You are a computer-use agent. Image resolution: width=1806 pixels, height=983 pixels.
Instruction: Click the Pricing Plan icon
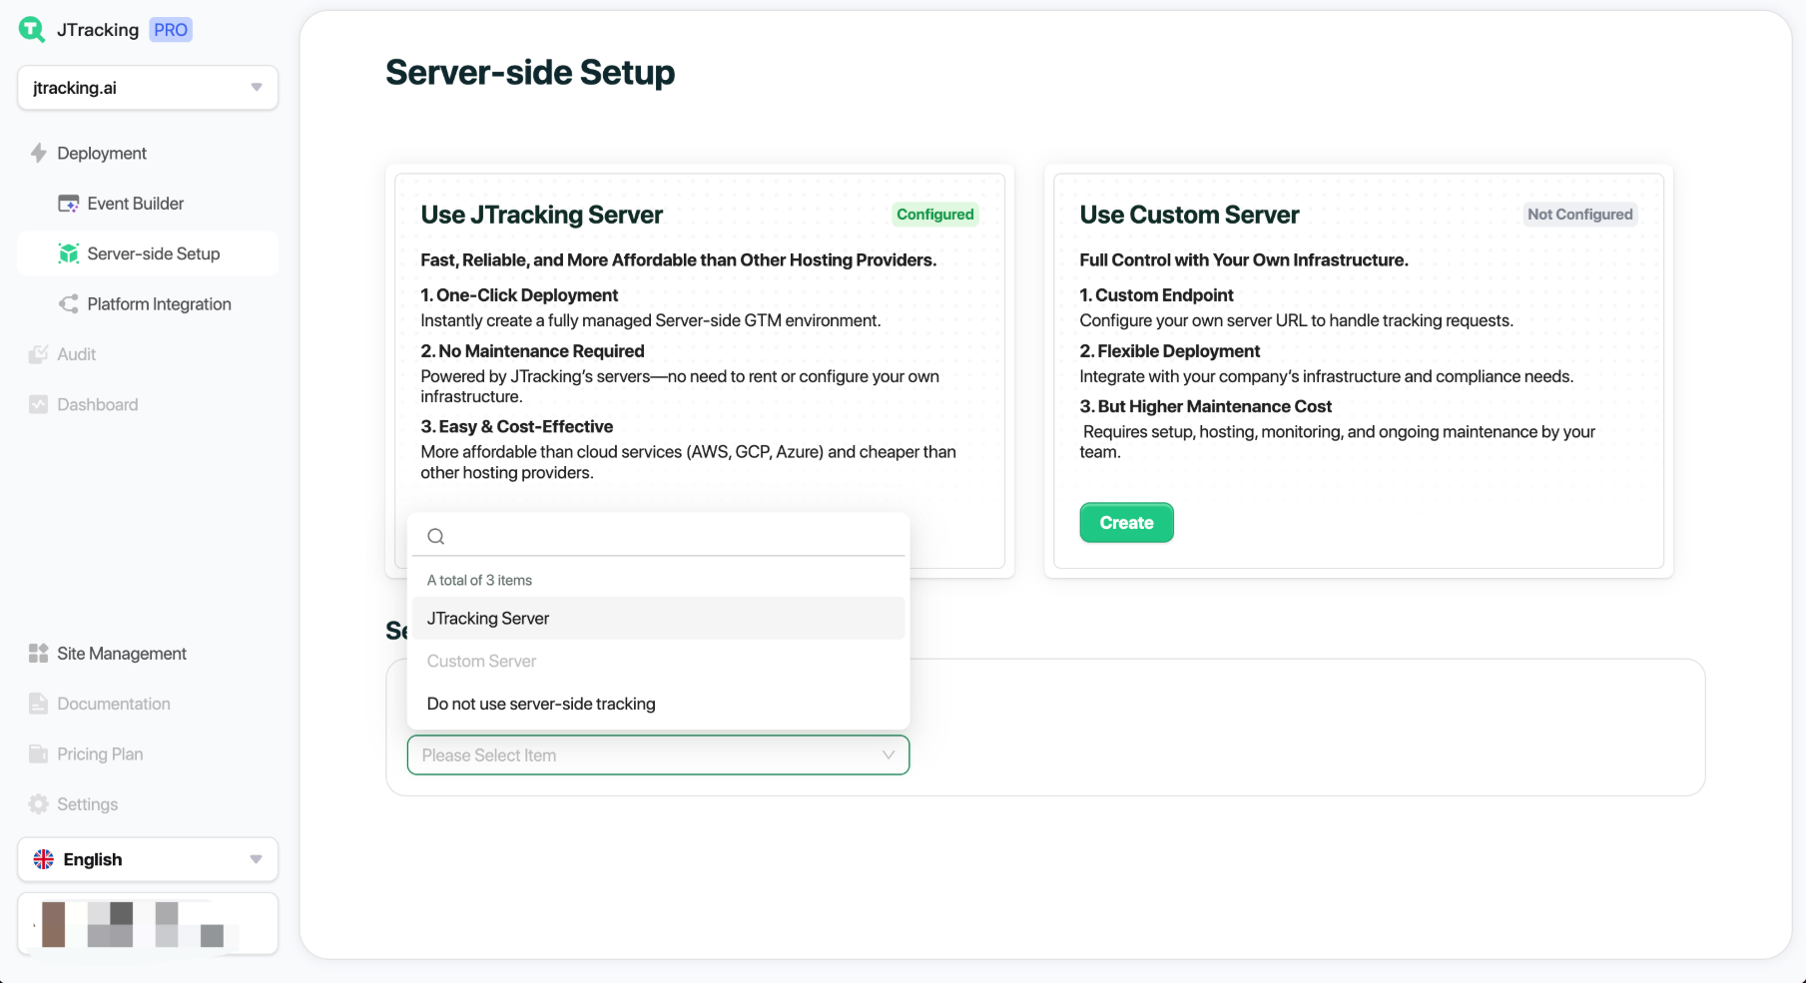(39, 754)
